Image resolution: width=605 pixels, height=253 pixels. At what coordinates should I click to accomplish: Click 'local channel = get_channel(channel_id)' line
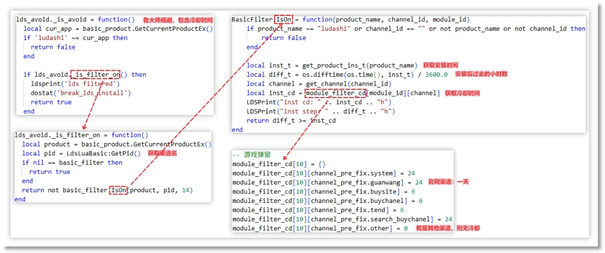pyautogui.click(x=319, y=84)
